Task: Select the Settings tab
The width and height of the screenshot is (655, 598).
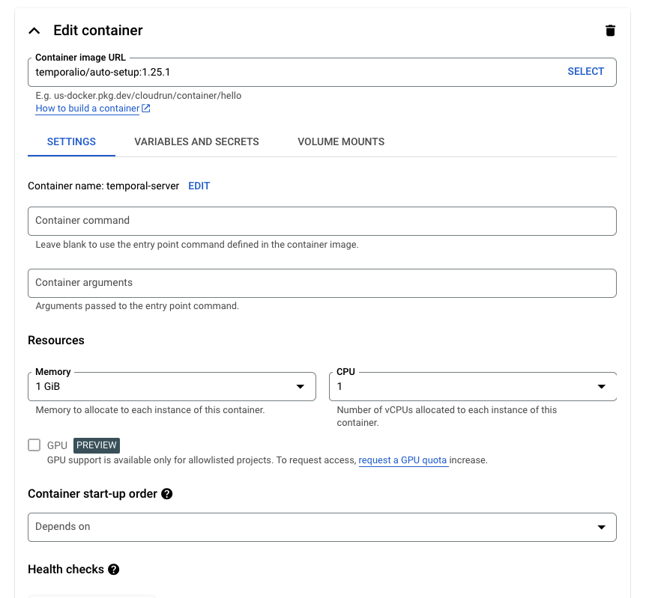Action: (x=71, y=141)
